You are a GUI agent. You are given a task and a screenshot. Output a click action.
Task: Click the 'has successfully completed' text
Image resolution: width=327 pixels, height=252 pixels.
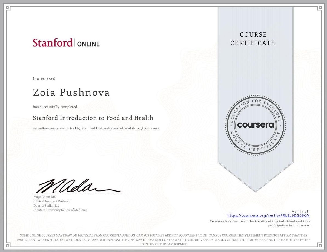[55, 107]
